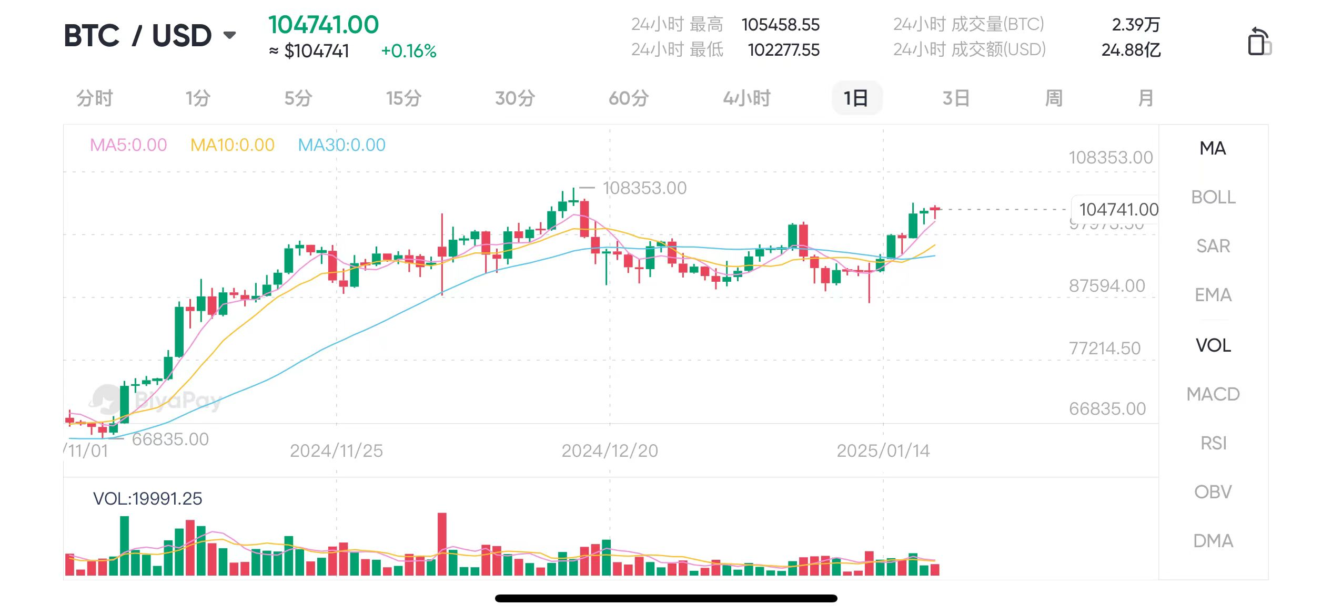Image resolution: width=1332 pixels, height=615 pixels.
Task: Switch to 4小时 timeframe
Action: click(x=746, y=98)
